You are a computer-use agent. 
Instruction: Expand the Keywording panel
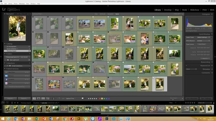coord(205,62)
